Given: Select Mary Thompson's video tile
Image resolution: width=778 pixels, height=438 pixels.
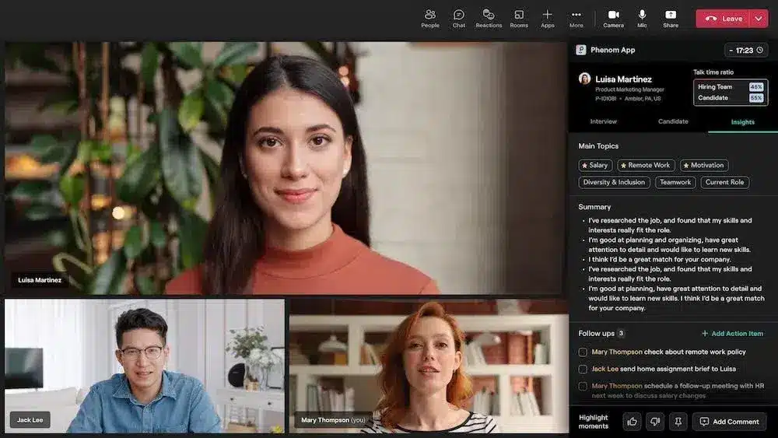Looking at the screenshot, I should click(x=429, y=366).
